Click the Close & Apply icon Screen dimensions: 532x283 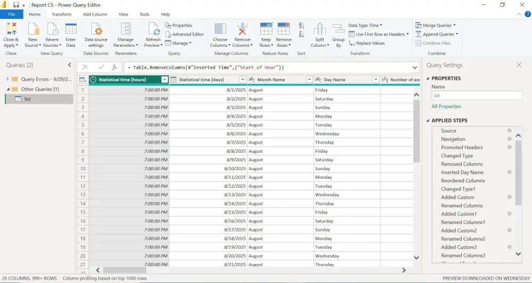coord(11,29)
